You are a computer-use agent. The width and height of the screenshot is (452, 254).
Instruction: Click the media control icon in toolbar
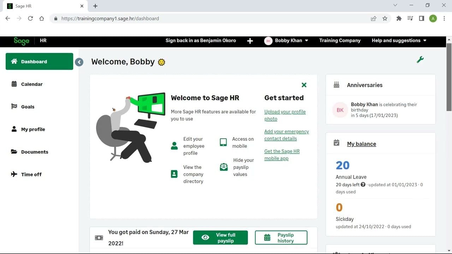pos(410,18)
